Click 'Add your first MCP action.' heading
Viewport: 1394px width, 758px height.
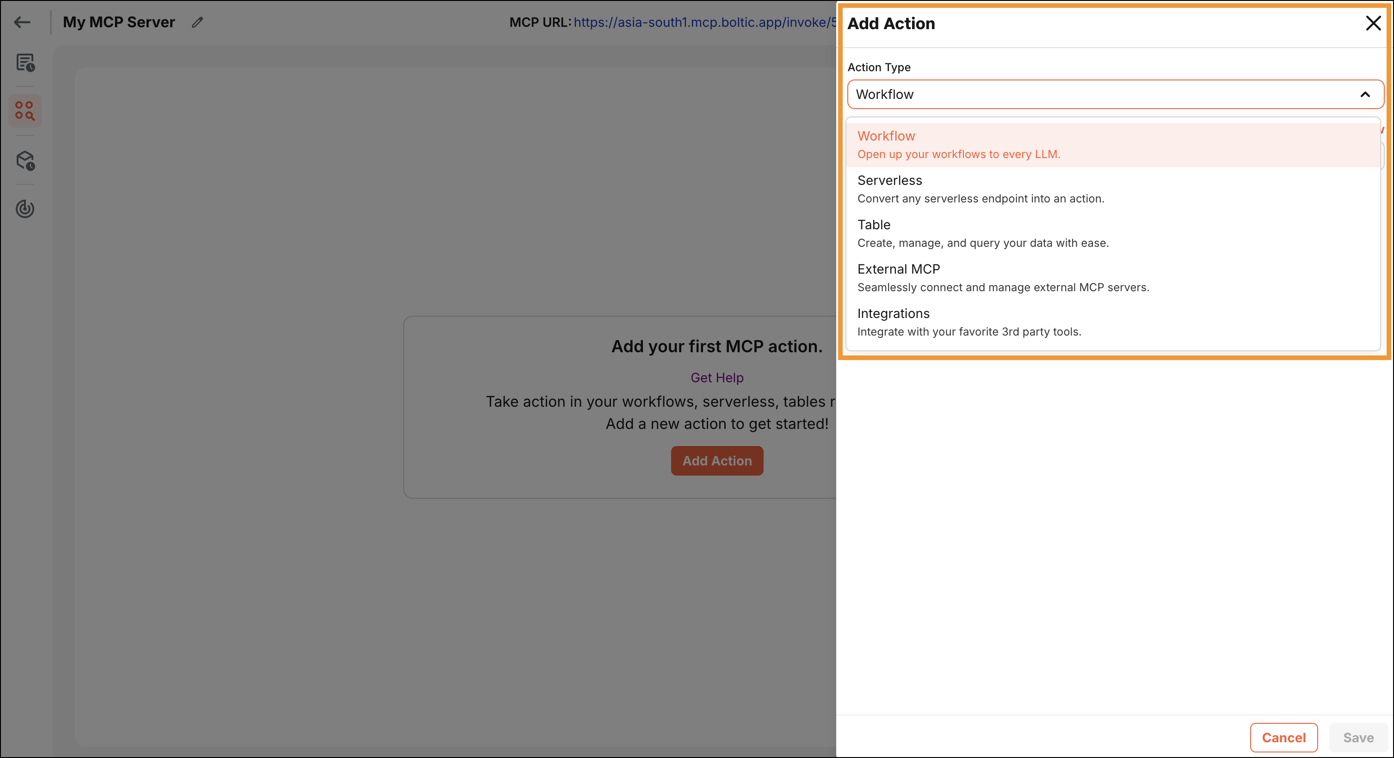717,347
